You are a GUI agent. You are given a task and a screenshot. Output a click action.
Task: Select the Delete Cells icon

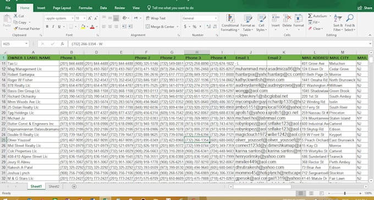coord(287,19)
